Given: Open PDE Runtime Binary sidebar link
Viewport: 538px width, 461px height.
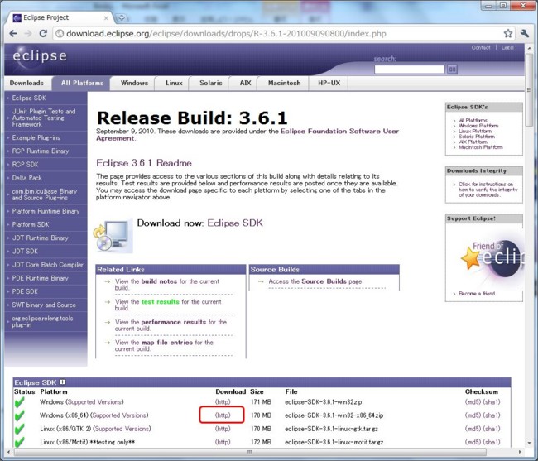Looking at the screenshot, I should 41,278.
